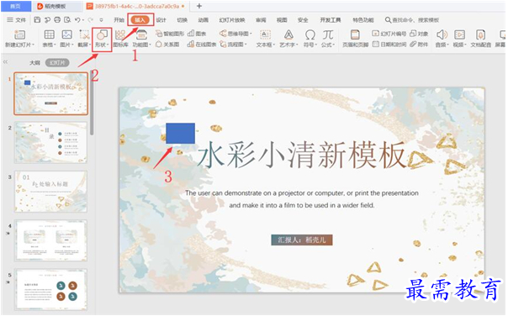Expand the quick access toolbar dropdown
This screenshot has width=508, height=316.
click(102, 20)
